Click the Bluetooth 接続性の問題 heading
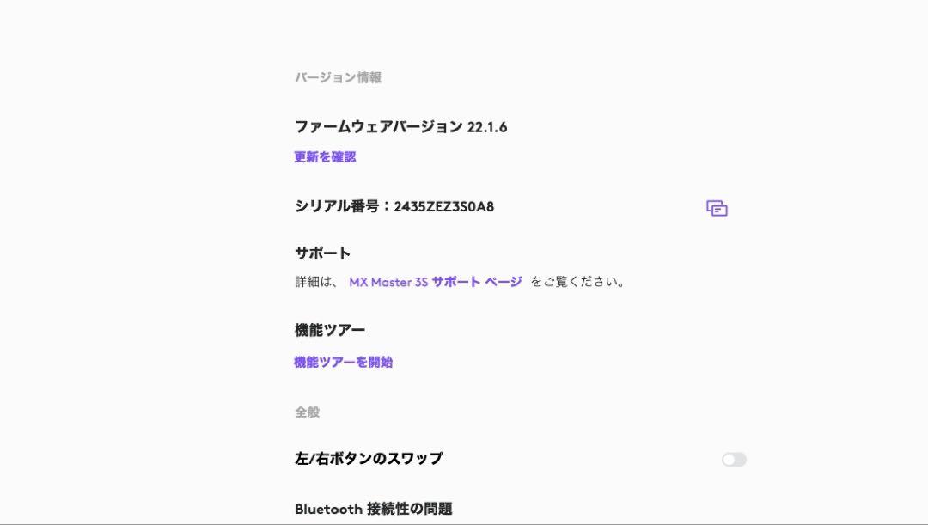Screen dimensions: 928x525 (x=374, y=509)
